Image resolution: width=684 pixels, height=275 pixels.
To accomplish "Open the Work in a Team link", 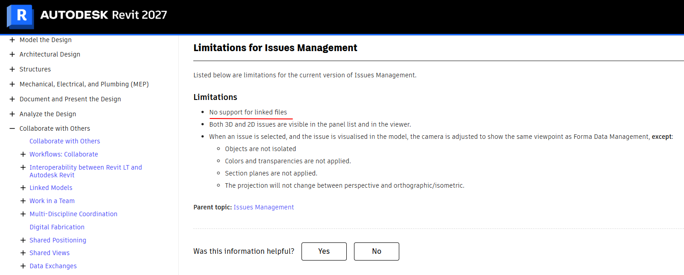I will point(52,201).
